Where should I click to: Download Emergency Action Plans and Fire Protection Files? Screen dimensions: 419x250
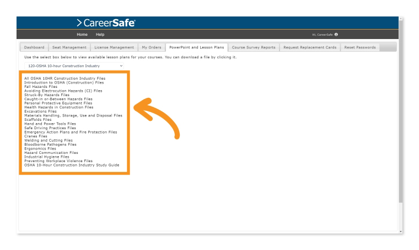(71, 132)
